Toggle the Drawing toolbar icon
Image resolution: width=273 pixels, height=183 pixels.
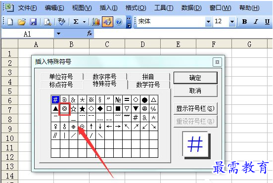point(107,22)
